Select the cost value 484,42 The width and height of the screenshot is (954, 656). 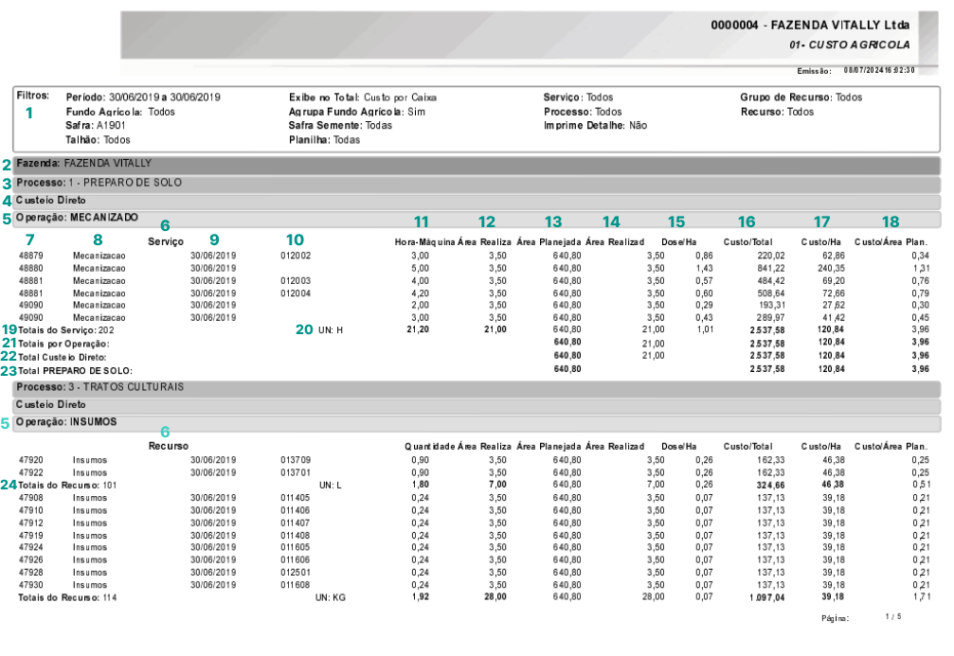pos(771,281)
